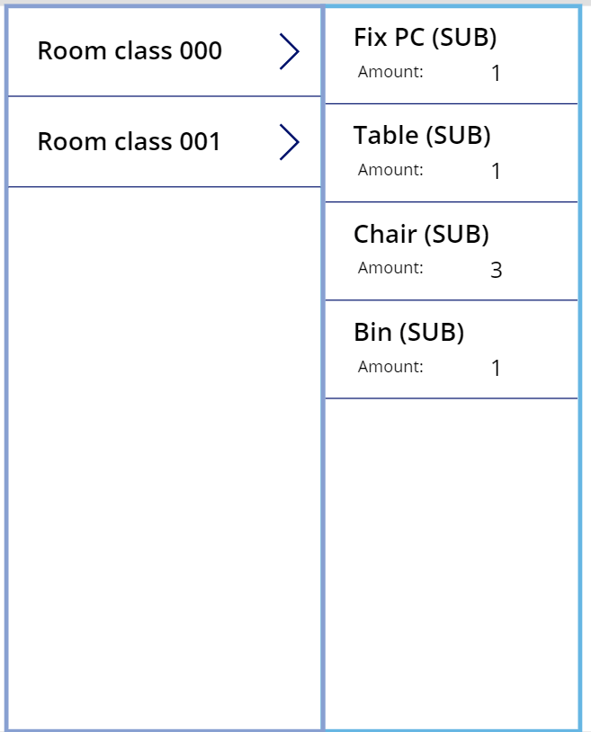Click the amount value 1 for Fix PC
Viewport: 591px width, 732px height.
click(496, 74)
